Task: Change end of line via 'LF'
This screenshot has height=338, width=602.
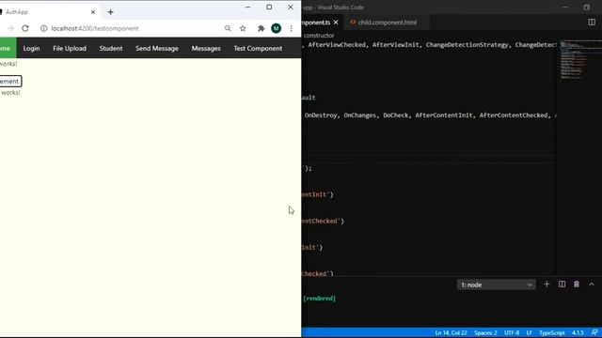Action: 529,333
